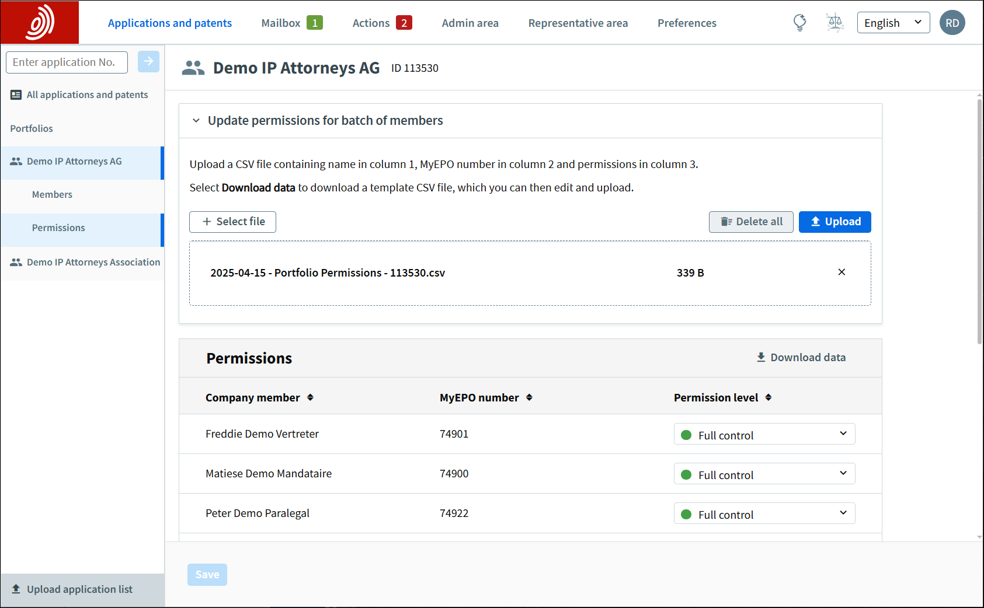984x608 pixels.
Task: Collapse Update permissions for batch section
Action: click(x=196, y=121)
